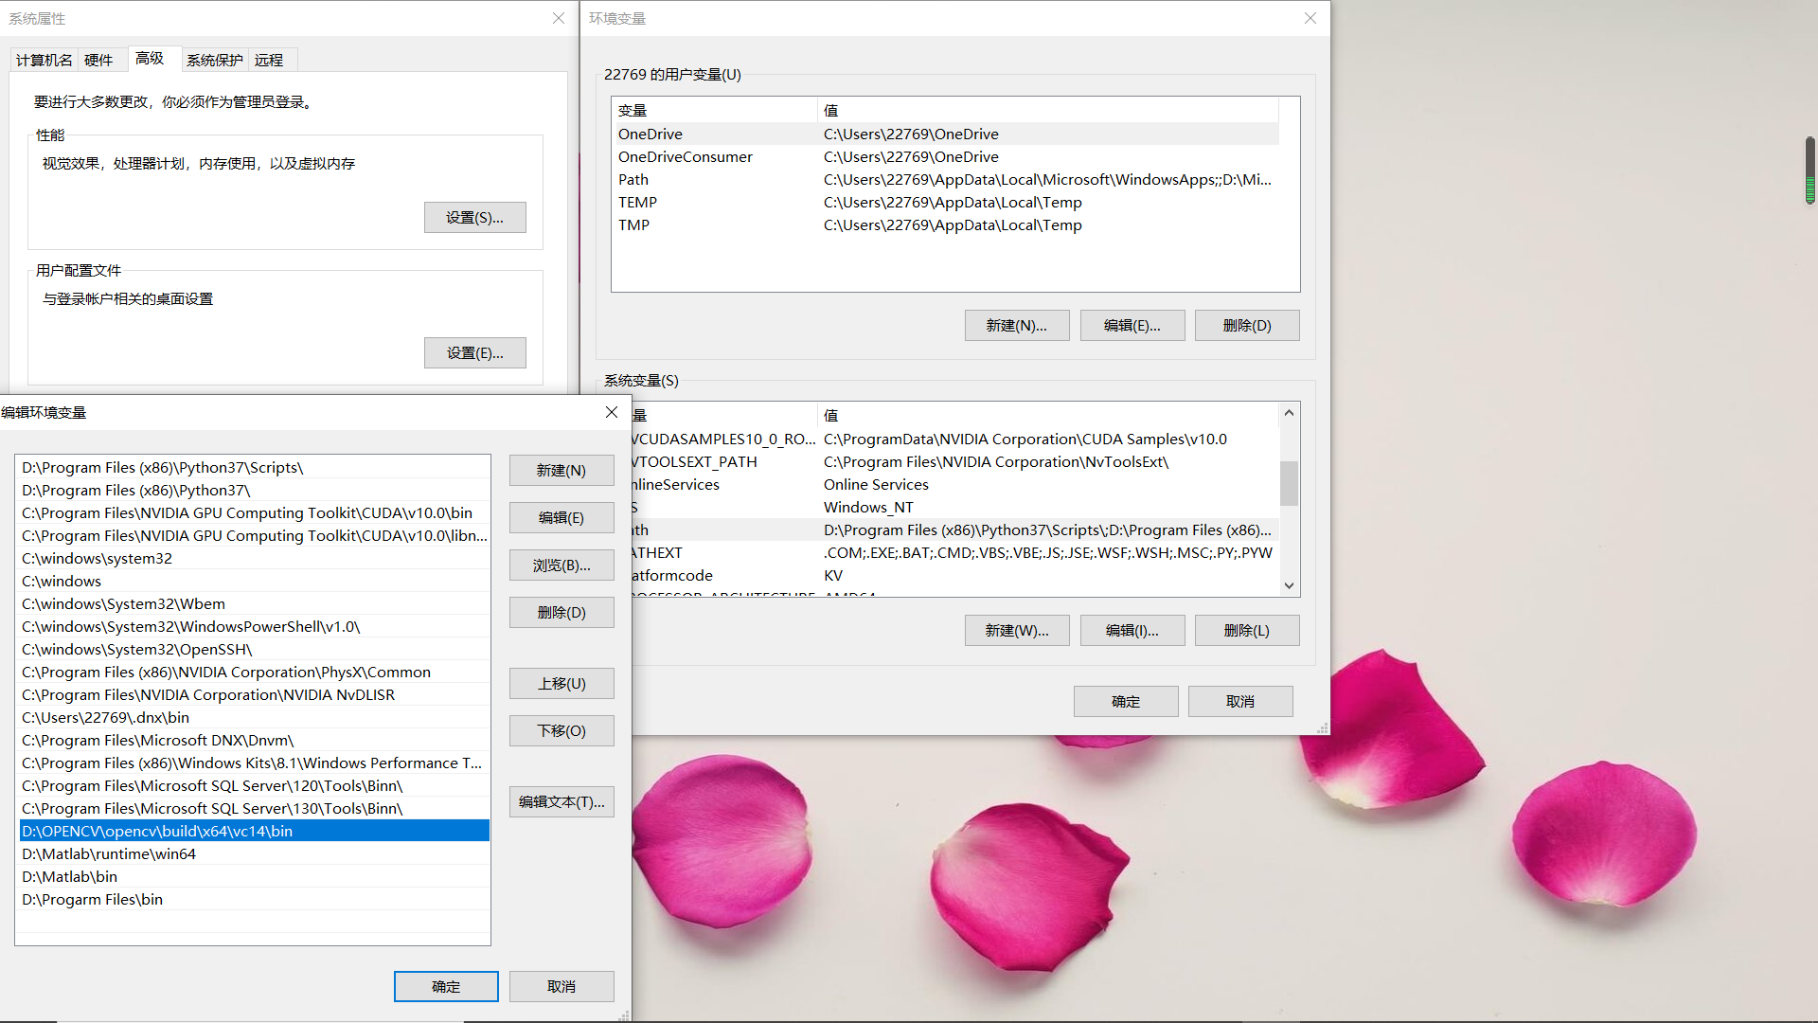Viewport: 1818px width, 1023px height.
Task: Move entry down with 下移(O)
Action: pos(561,731)
